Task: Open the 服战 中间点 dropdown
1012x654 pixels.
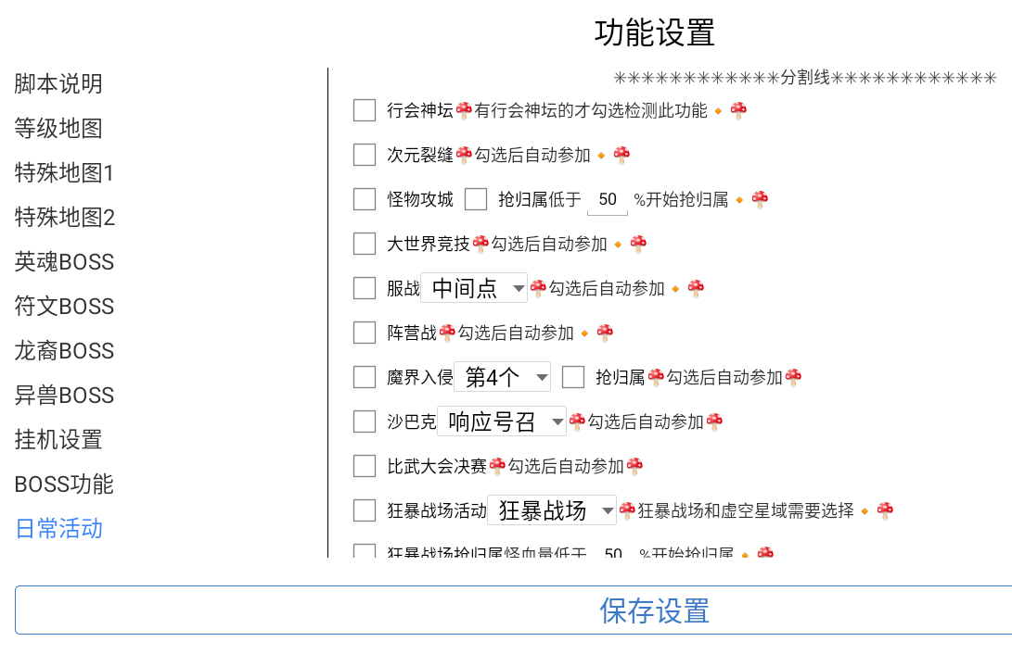Action: pos(474,289)
